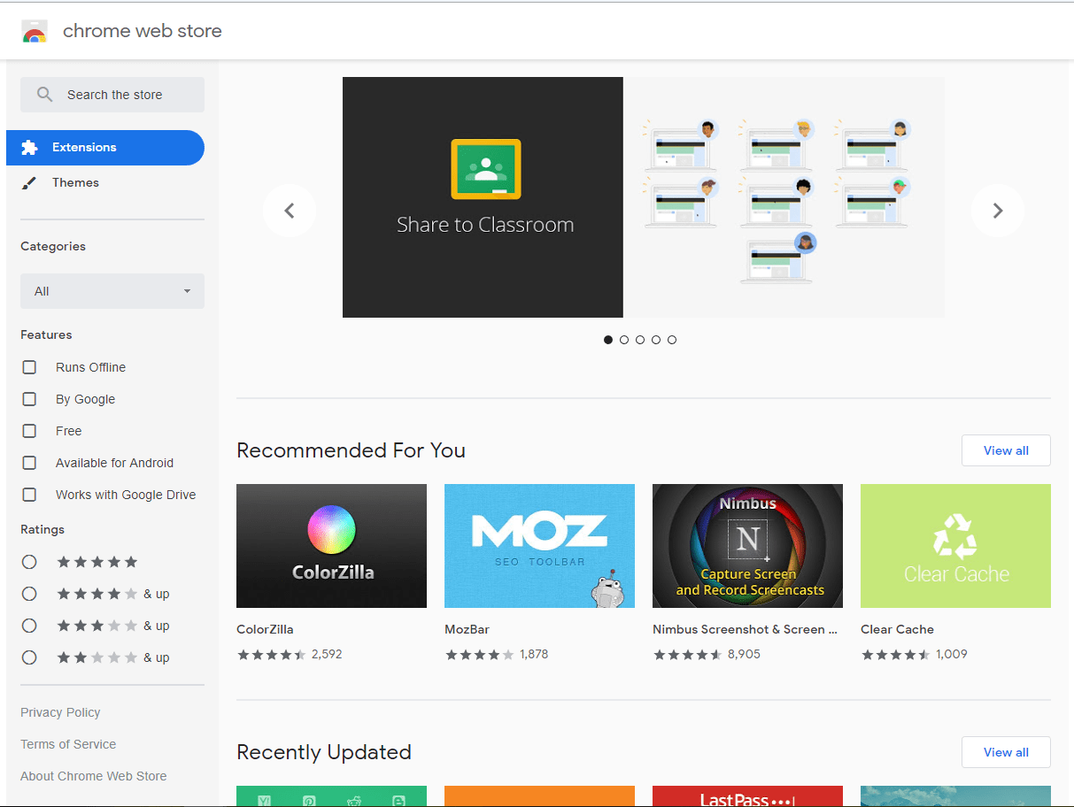
Task: Choose the three stars & up rating
Action: 29,626
